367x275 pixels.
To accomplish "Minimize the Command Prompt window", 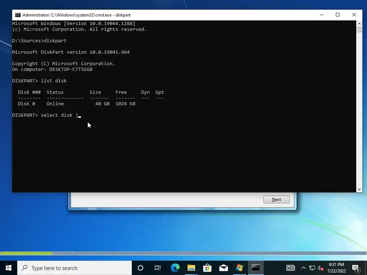I will coord(321,15).
